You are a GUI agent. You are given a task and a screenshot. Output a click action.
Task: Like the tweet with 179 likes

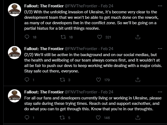click(x=98, y=80)
